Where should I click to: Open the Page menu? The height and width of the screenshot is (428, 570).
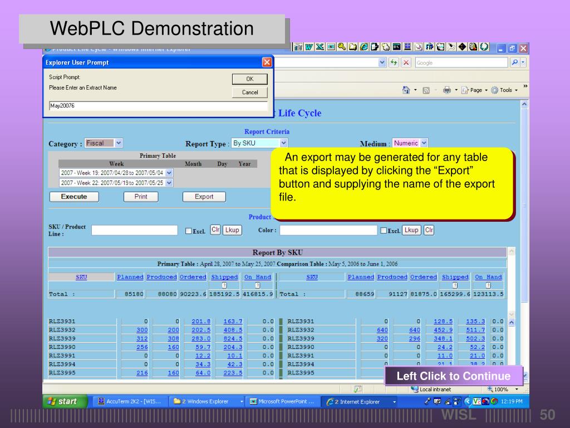[x=474, y=90]
